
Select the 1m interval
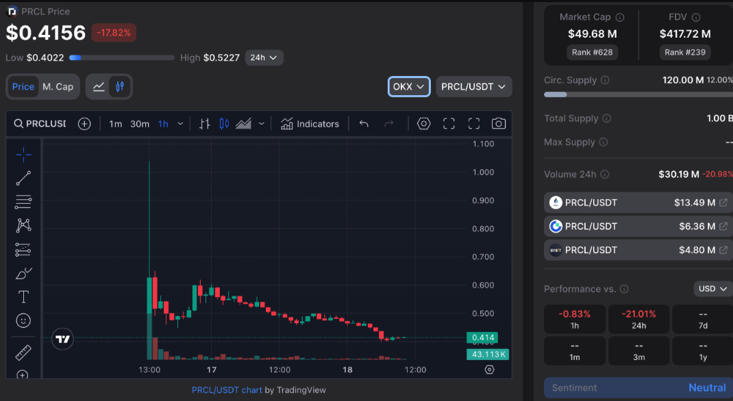[116, 124]
